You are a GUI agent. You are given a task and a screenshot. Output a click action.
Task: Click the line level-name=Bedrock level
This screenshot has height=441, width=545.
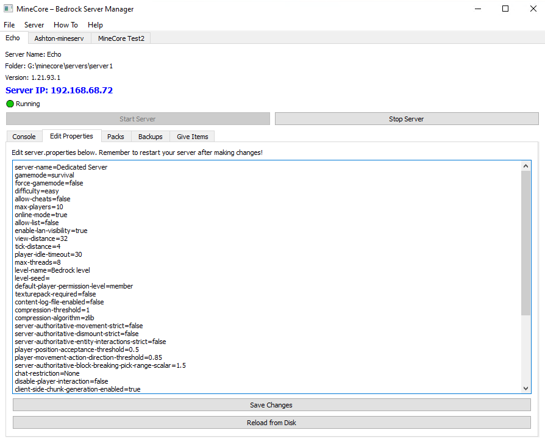tap(52, 270)
